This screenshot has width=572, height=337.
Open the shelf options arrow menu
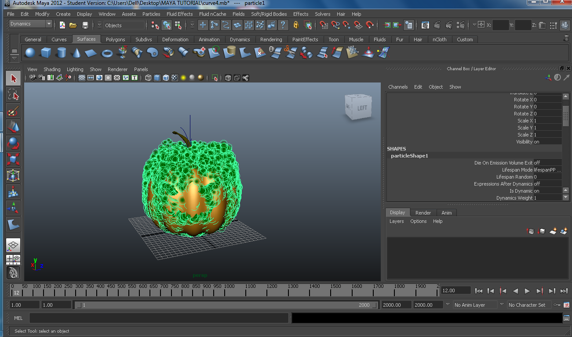coord(15,57)
